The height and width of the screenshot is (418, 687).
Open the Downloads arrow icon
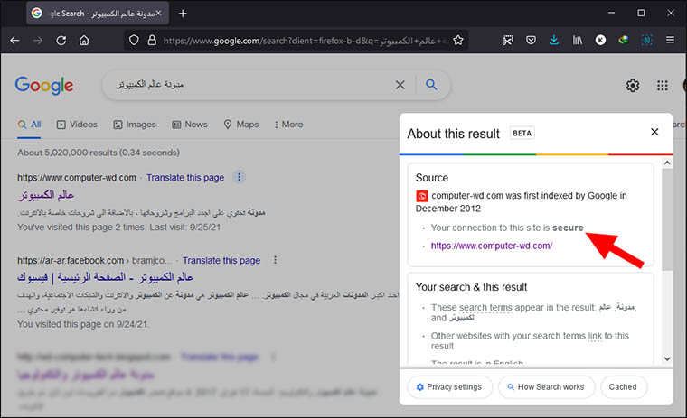point(554,41)
